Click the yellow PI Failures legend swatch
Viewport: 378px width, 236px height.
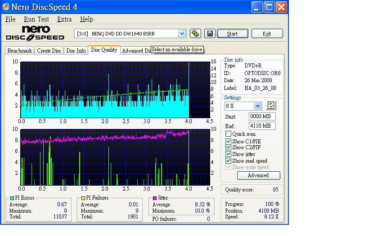pyautogui.click(x=83, y=198)
